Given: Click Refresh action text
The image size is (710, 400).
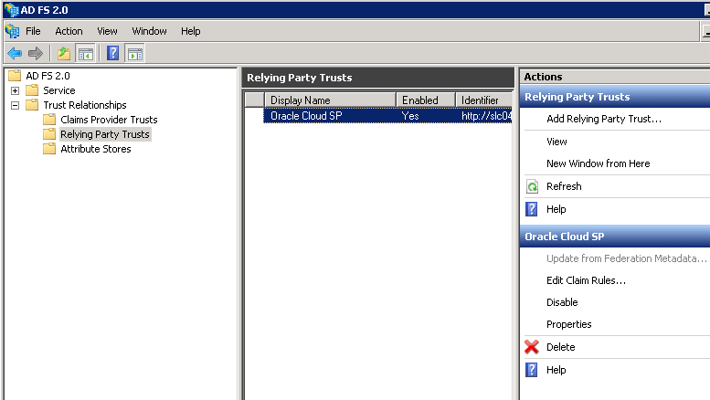Looking at the screenshot, I should coord(564,186).
